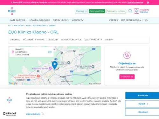
Task: Select the Oddělení tab
Action: (53, 40)
